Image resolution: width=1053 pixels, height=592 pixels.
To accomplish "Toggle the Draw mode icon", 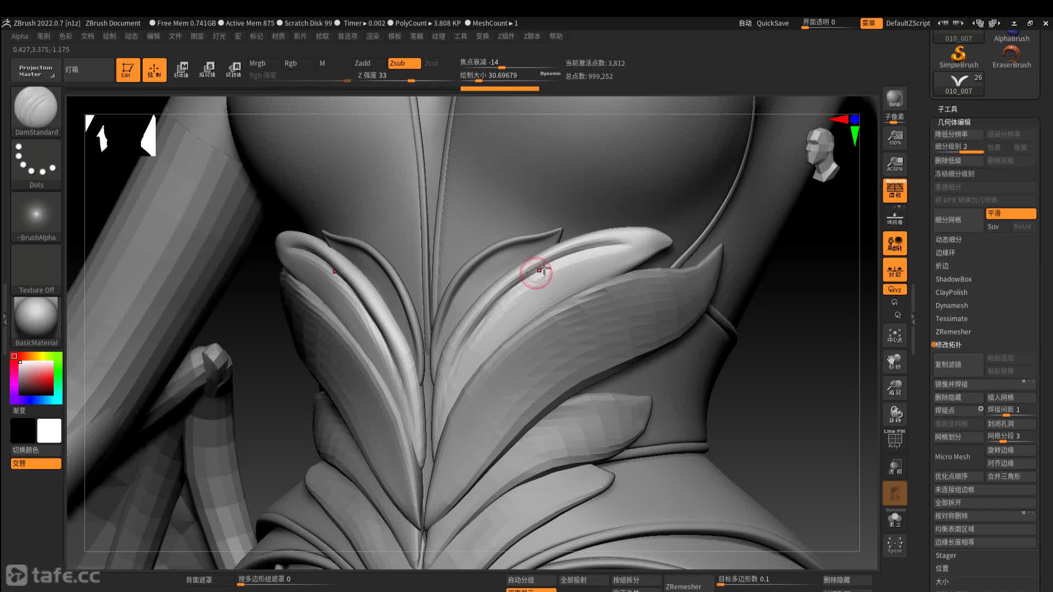I will pyautogui.click(x=154, y=70).
